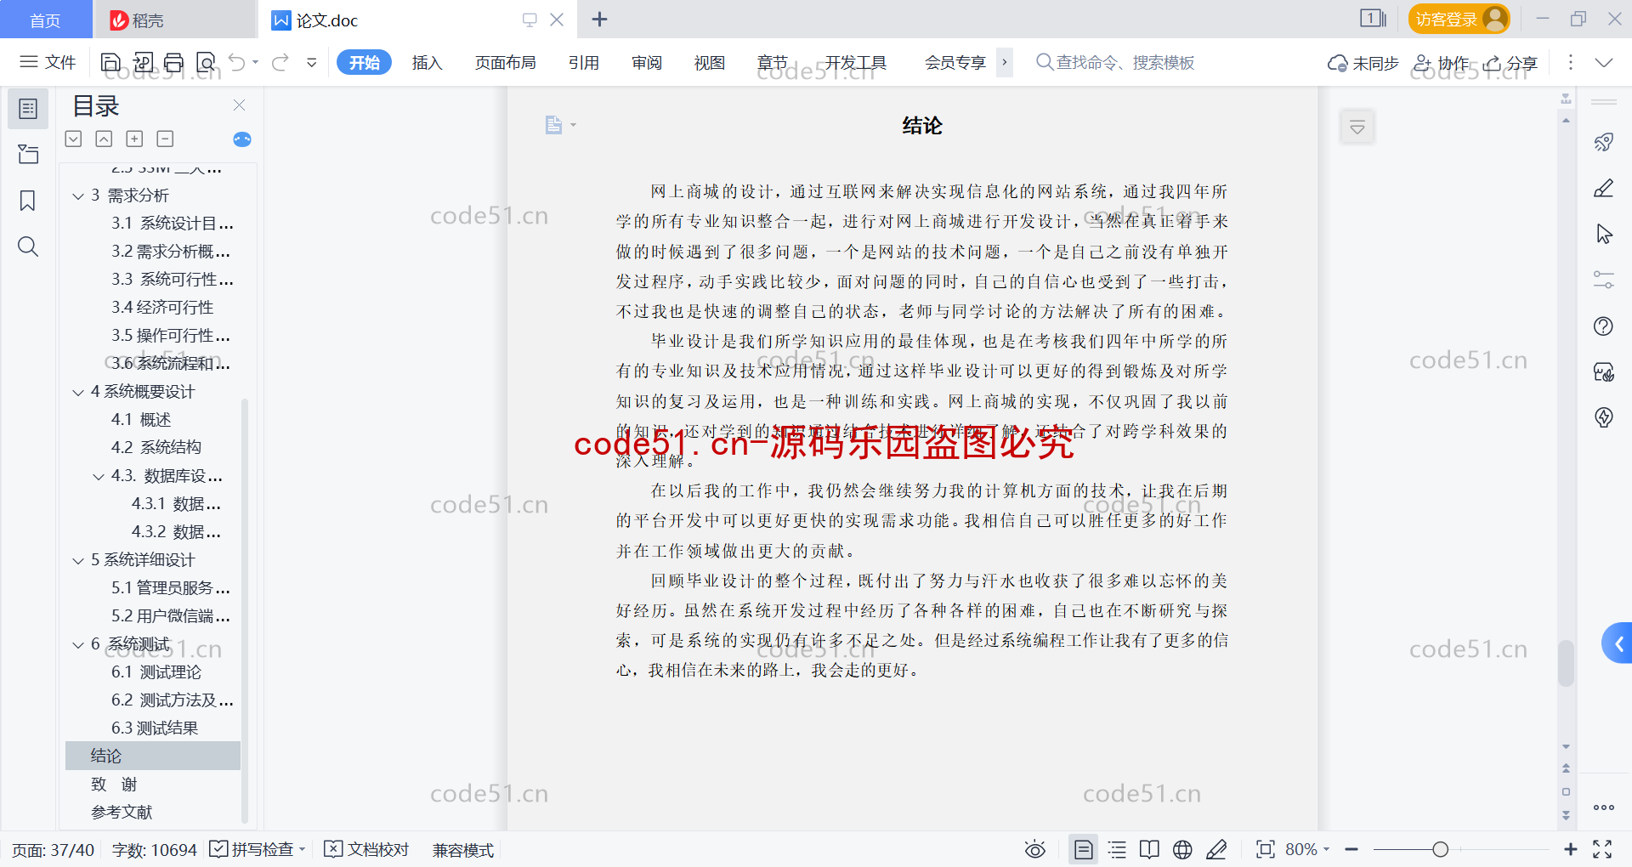Screen dimensions: 1632x867
Task: Switch to outline view icon
Action: (1117, 849)
